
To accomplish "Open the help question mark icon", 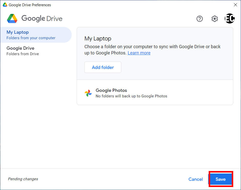I will (x=199, y=18).
